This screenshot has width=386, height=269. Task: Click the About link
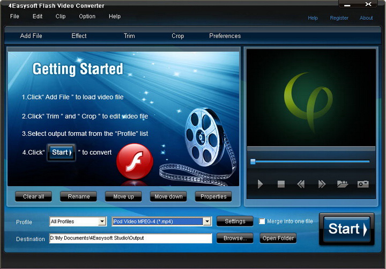(366, 18)
